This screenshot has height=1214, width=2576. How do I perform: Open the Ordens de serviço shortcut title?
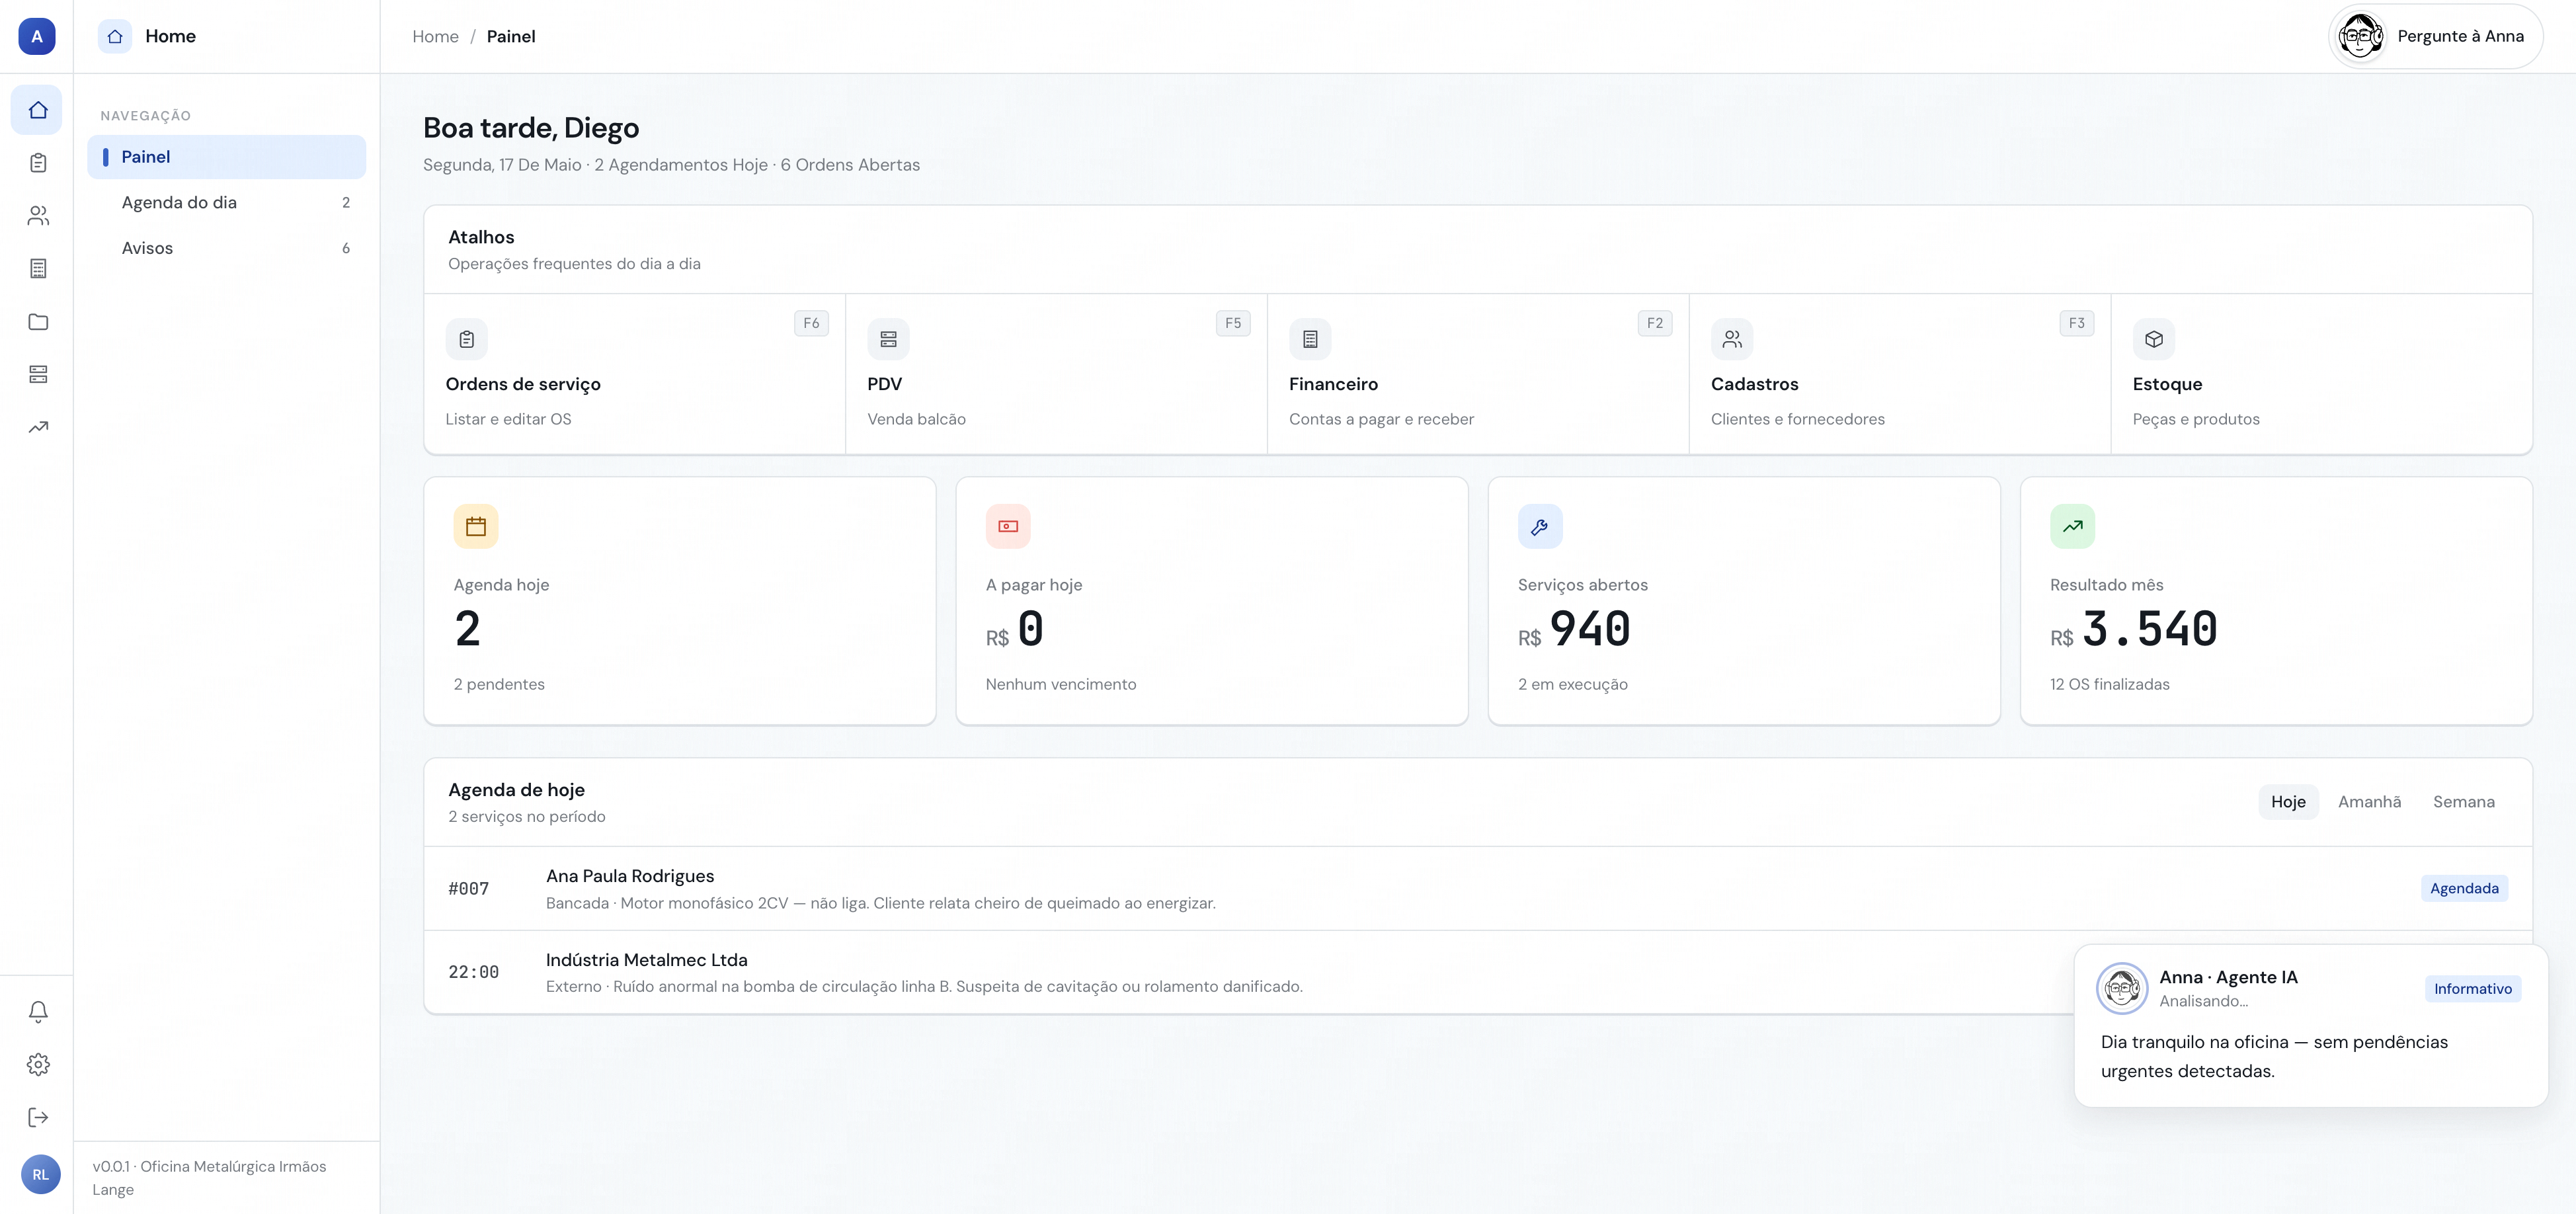coord(523,385)
